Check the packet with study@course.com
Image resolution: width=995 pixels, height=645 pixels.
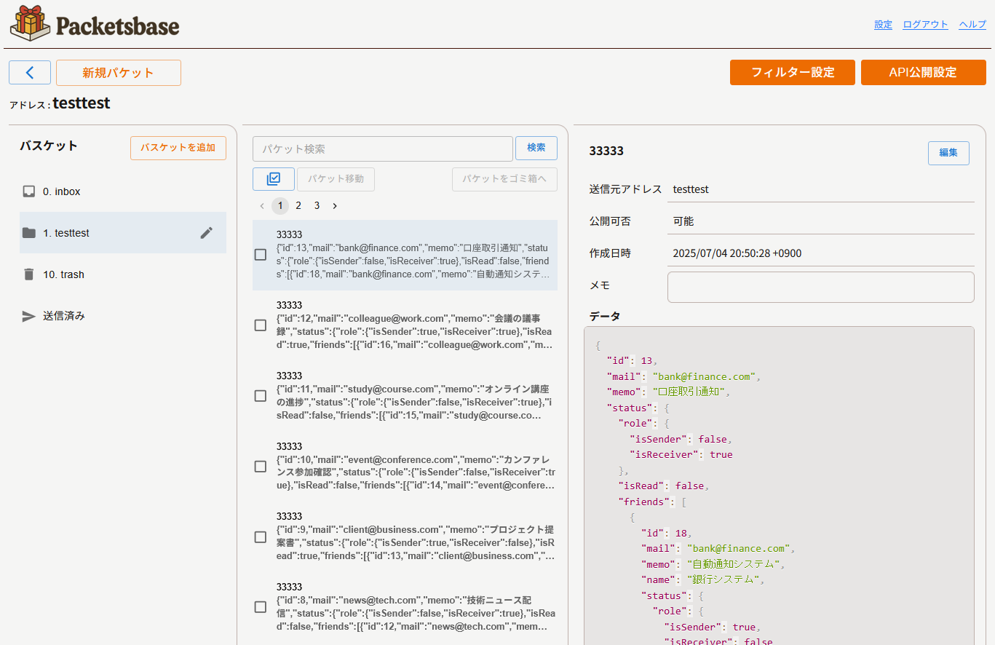pos(261,396)
